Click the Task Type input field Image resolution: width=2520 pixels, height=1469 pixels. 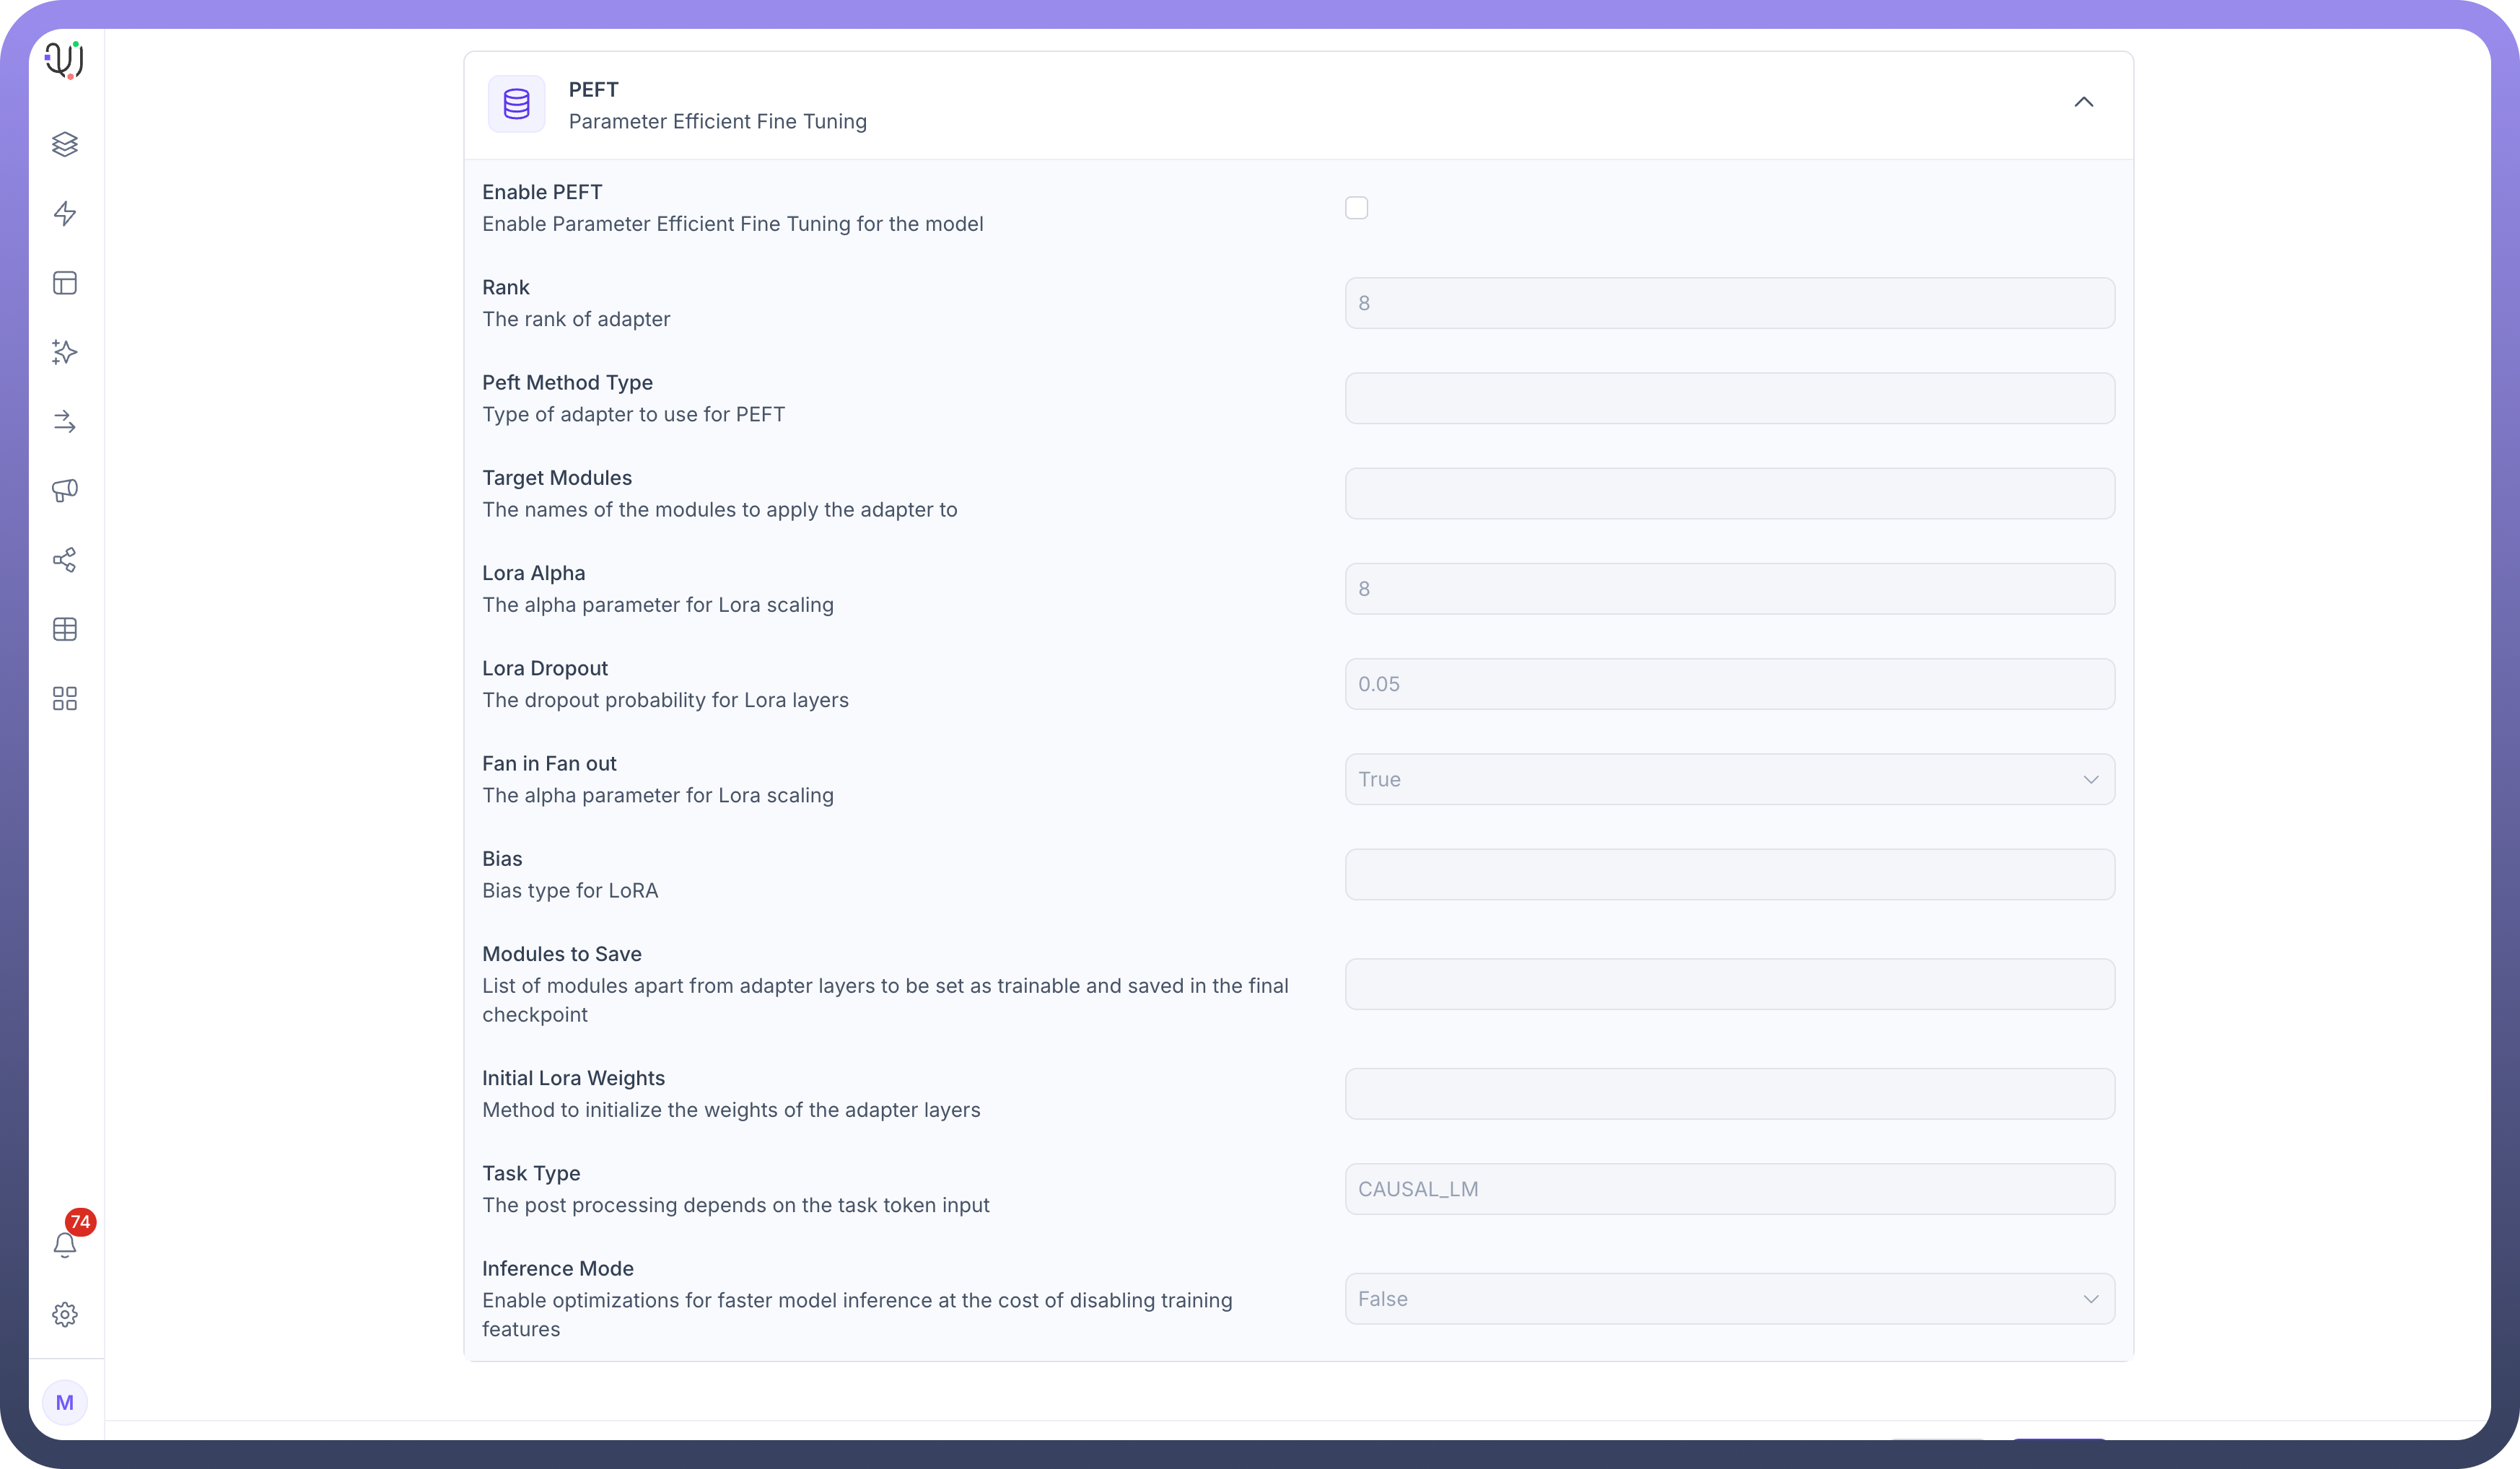pos(1729,1189)
